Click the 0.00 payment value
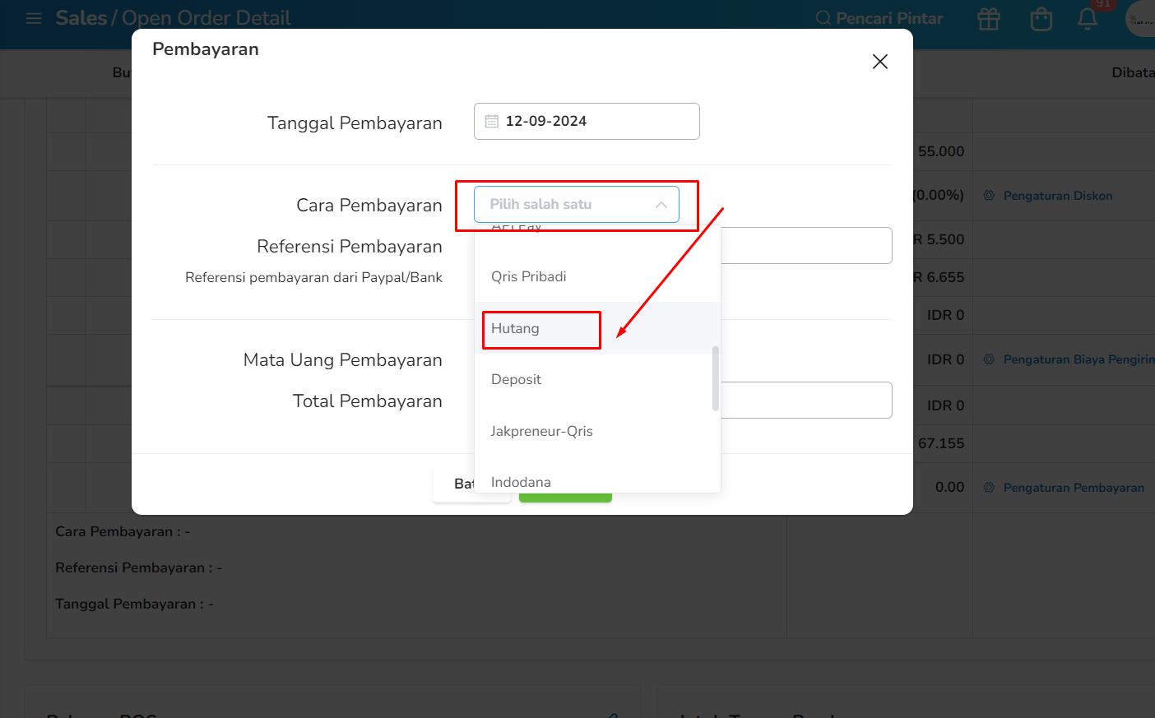The height and width of the screenshot is (718, 1155). (x=949, y=487)
